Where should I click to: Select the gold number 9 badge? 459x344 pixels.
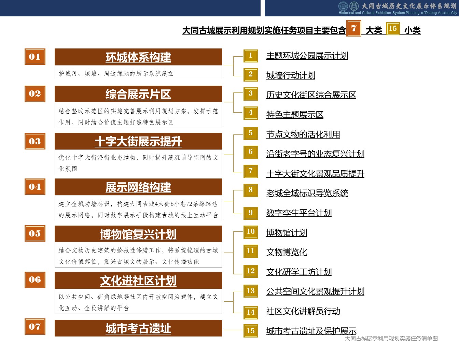click(x=251, y=213)
